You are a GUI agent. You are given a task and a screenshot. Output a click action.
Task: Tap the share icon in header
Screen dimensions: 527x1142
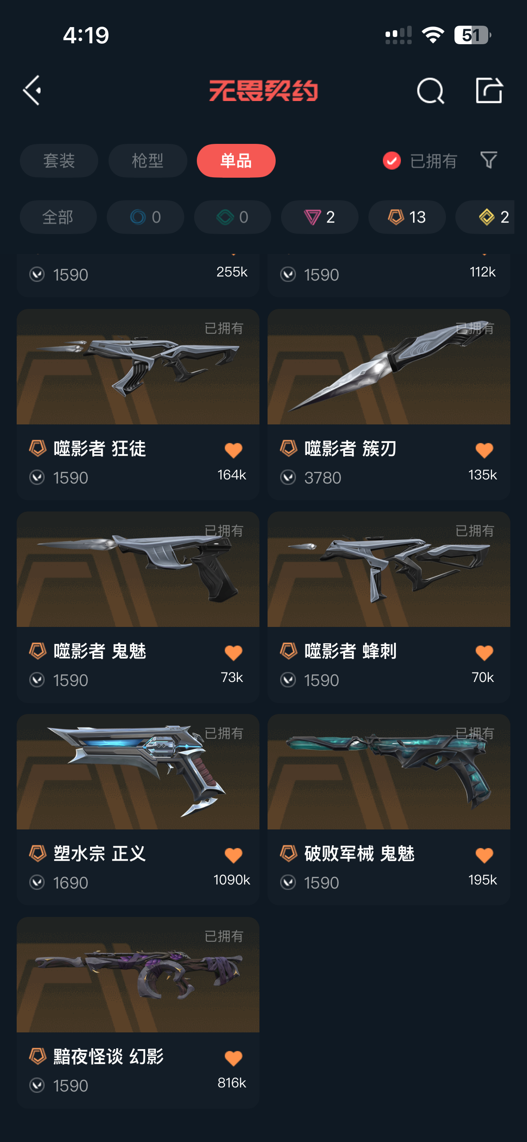pyautogui.click(x=489, y=90)
